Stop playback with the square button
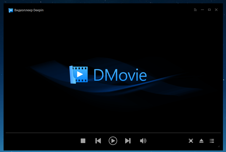This screenshot has height=152, width=226. 83,141
